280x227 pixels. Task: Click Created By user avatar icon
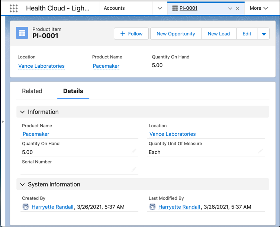point(26,207)
